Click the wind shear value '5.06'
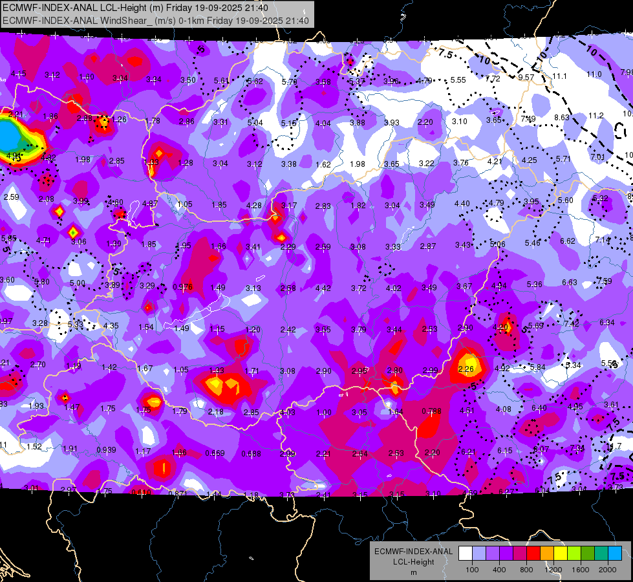Screen dimensions: 633x582 click(497, 244)
